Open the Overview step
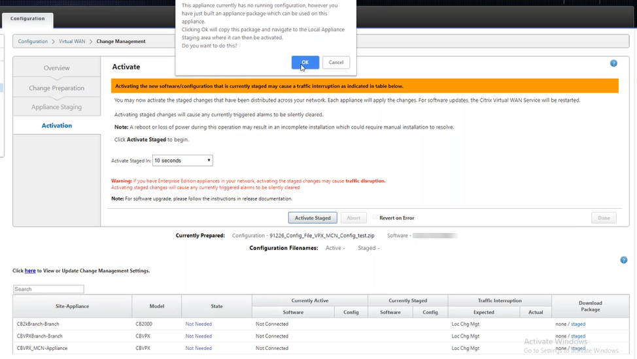 [57, 68]
